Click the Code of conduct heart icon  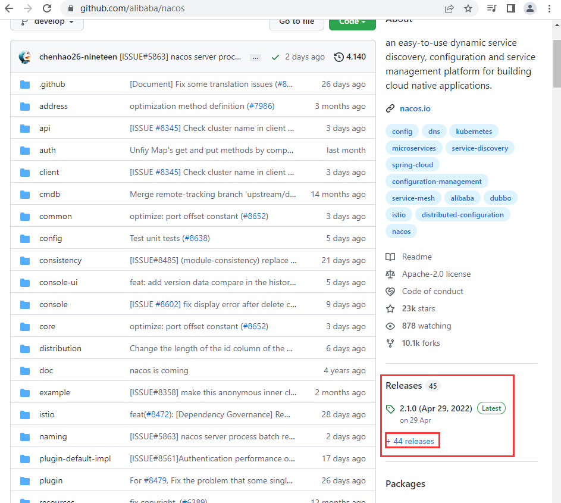pos(390,292)
